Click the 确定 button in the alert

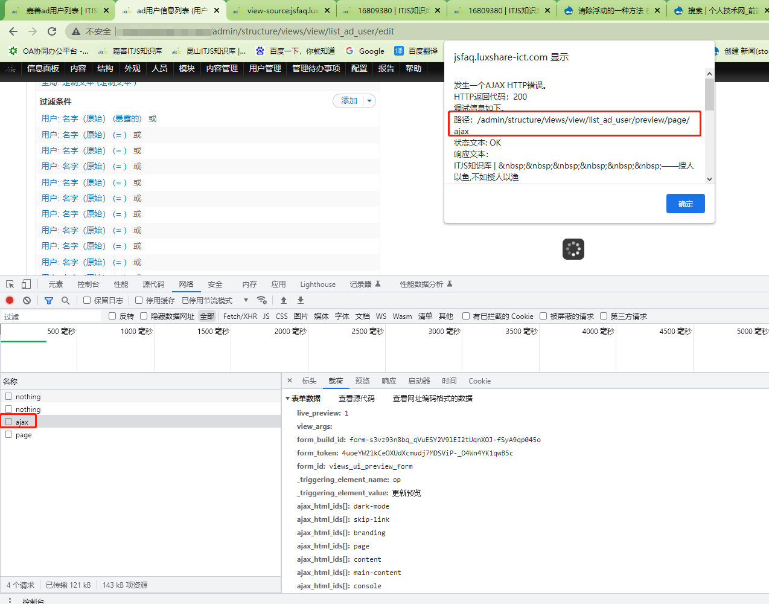pos(685,204)
